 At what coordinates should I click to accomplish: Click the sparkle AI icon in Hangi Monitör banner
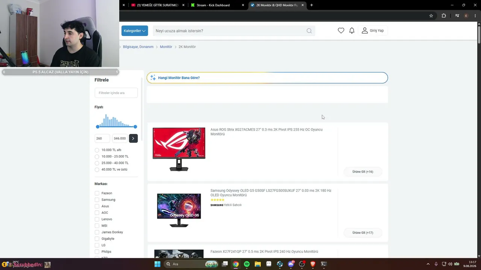pos(153,78)
